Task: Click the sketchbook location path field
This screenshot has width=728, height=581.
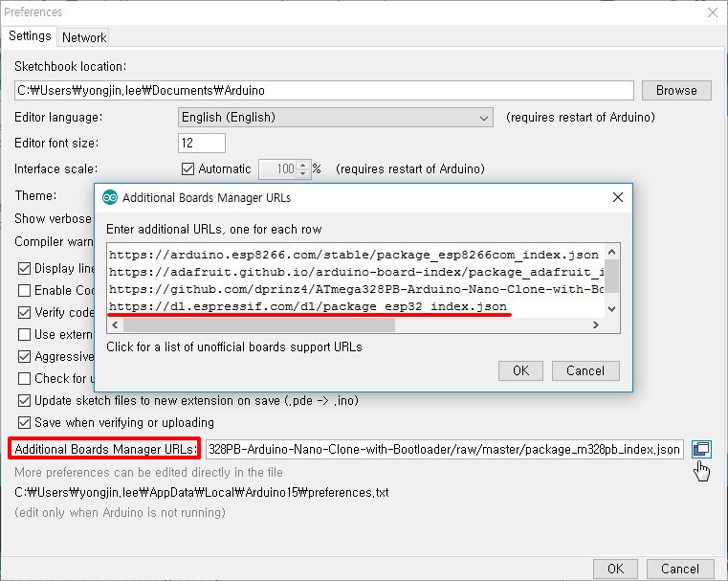Action: click(324, 90)
